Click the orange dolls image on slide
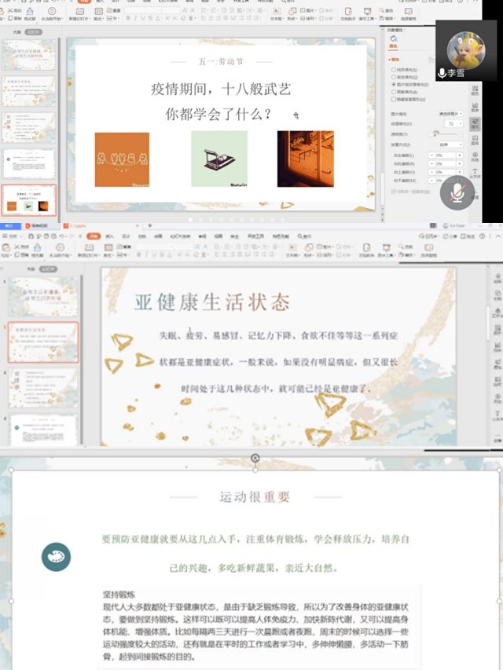 tap(122, 159)
